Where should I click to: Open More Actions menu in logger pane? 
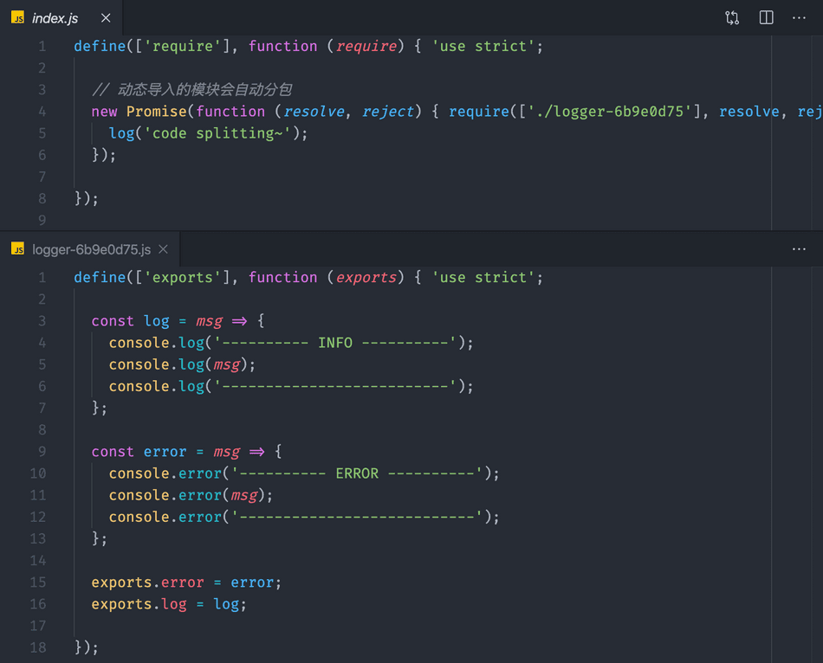click(x=799, y=249)
